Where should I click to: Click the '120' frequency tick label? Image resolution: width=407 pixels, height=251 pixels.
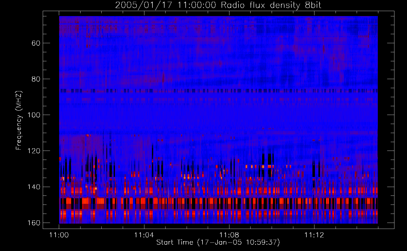(x=34, y=151)
